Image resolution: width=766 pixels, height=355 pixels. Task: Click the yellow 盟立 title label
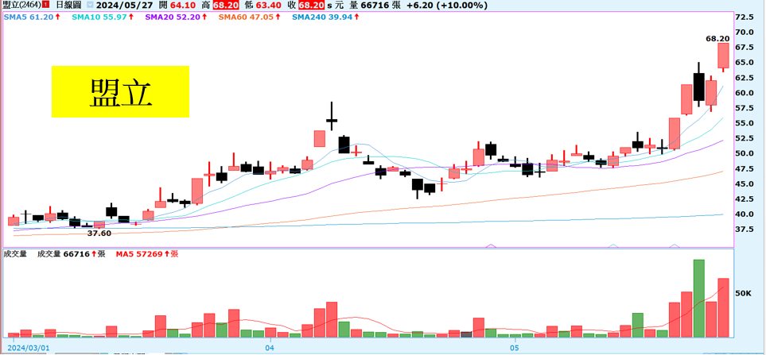pyautogui.click(x=121, y=91)
